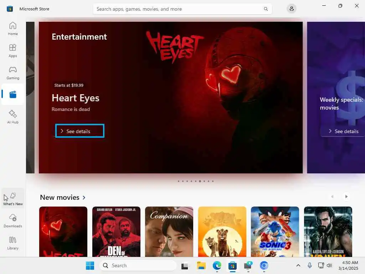Open AI Hub from sidebar

[13, 117]
